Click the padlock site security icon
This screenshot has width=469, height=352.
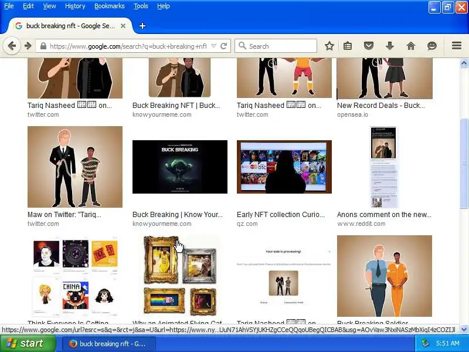43,46
